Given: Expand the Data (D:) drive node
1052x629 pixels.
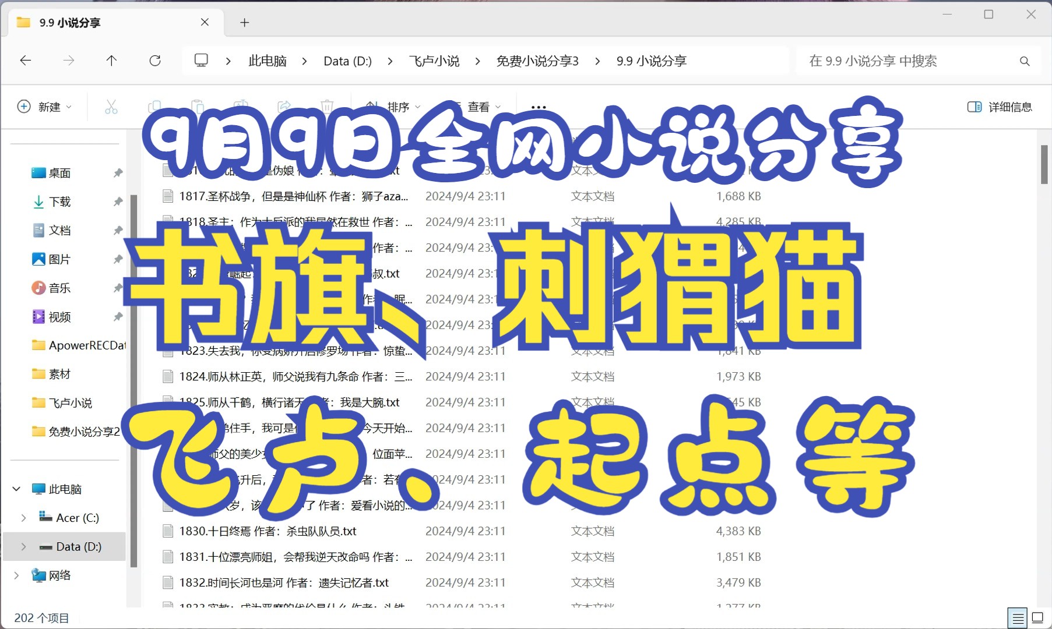Looking at the screenshot, I should (23, 546).
